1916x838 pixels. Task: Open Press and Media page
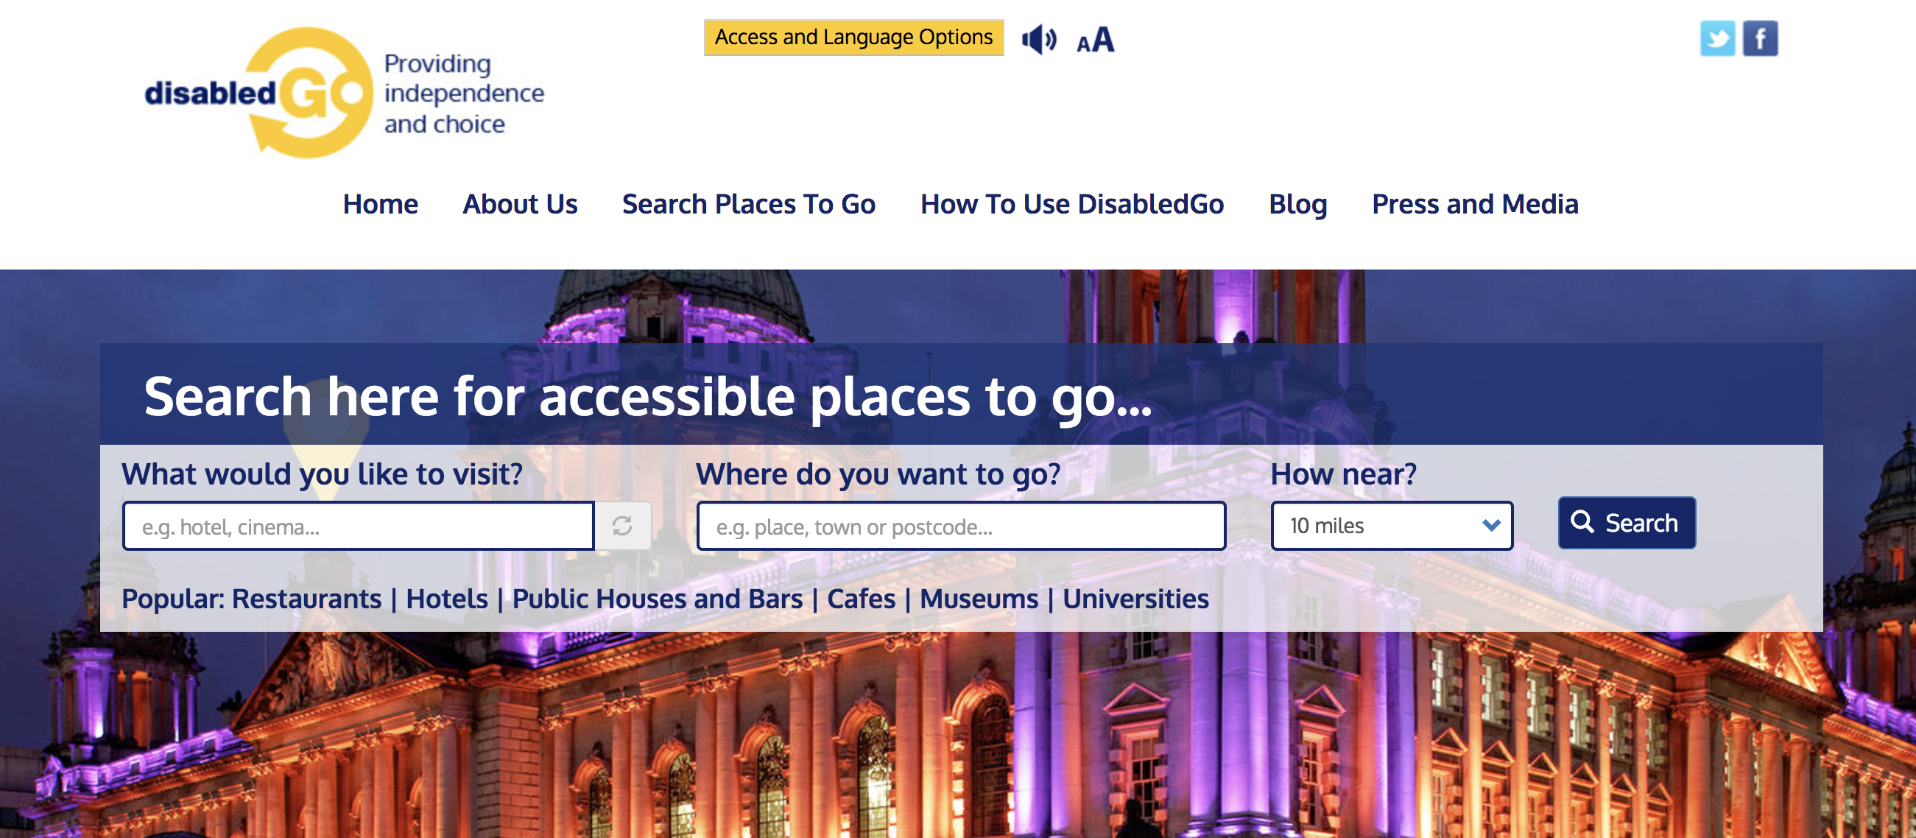point(1475,204)
